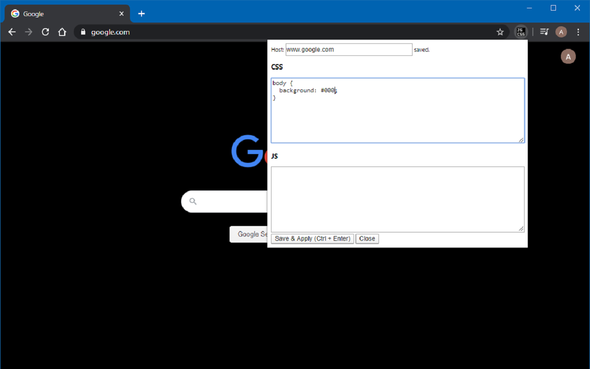Click inside the empty JS textarea
The height and width of the screenshot is (369, 590).
398,199
